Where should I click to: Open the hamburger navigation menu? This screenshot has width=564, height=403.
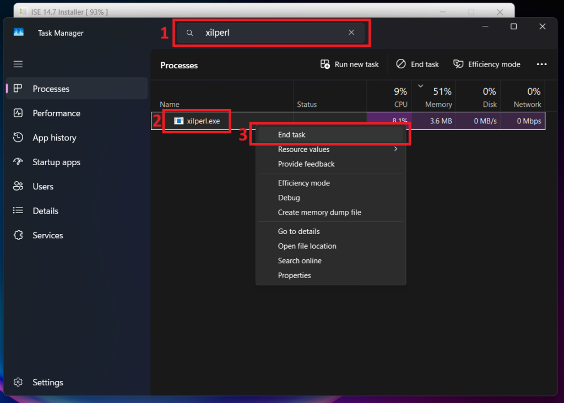tap(18, 64)
